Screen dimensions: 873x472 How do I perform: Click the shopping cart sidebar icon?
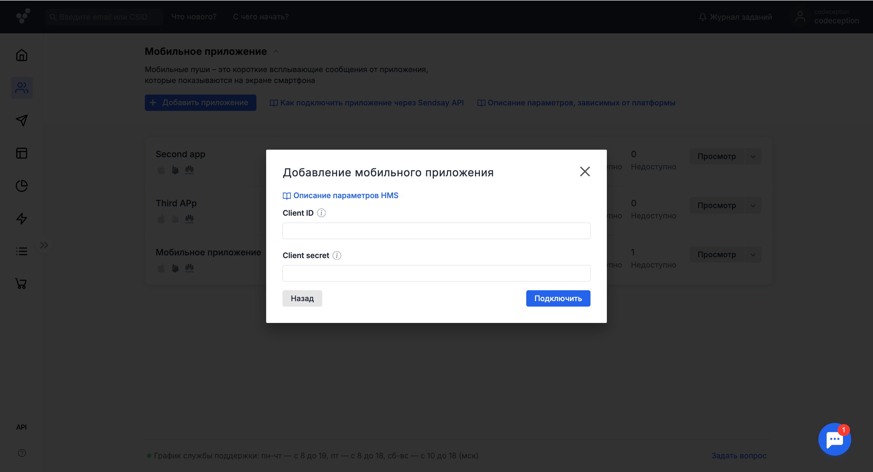click(21, 283)
